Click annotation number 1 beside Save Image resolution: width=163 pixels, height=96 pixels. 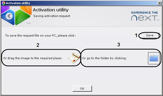pyautogui.click(x=136, y=36)
